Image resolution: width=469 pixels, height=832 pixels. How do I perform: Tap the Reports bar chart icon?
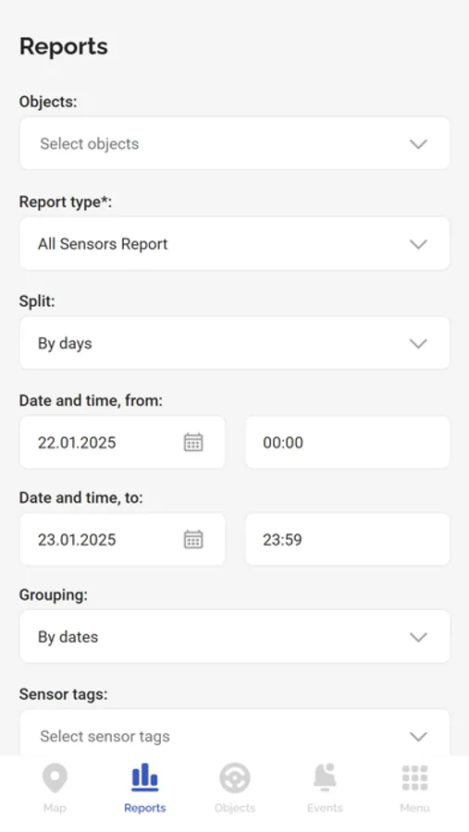pos(145,777)
